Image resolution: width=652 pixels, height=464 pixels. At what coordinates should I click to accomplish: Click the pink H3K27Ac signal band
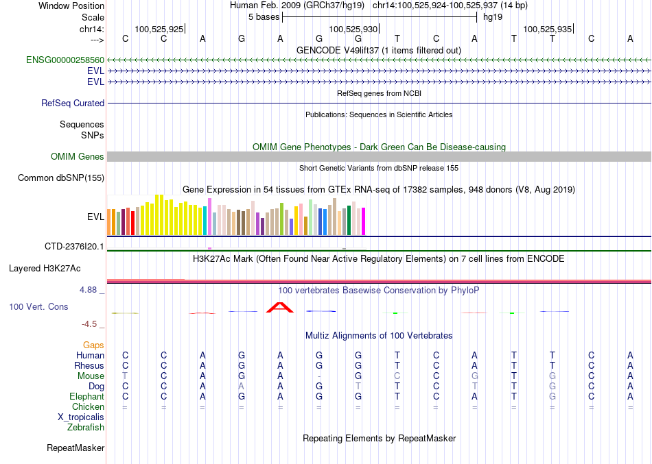(379, 281)
